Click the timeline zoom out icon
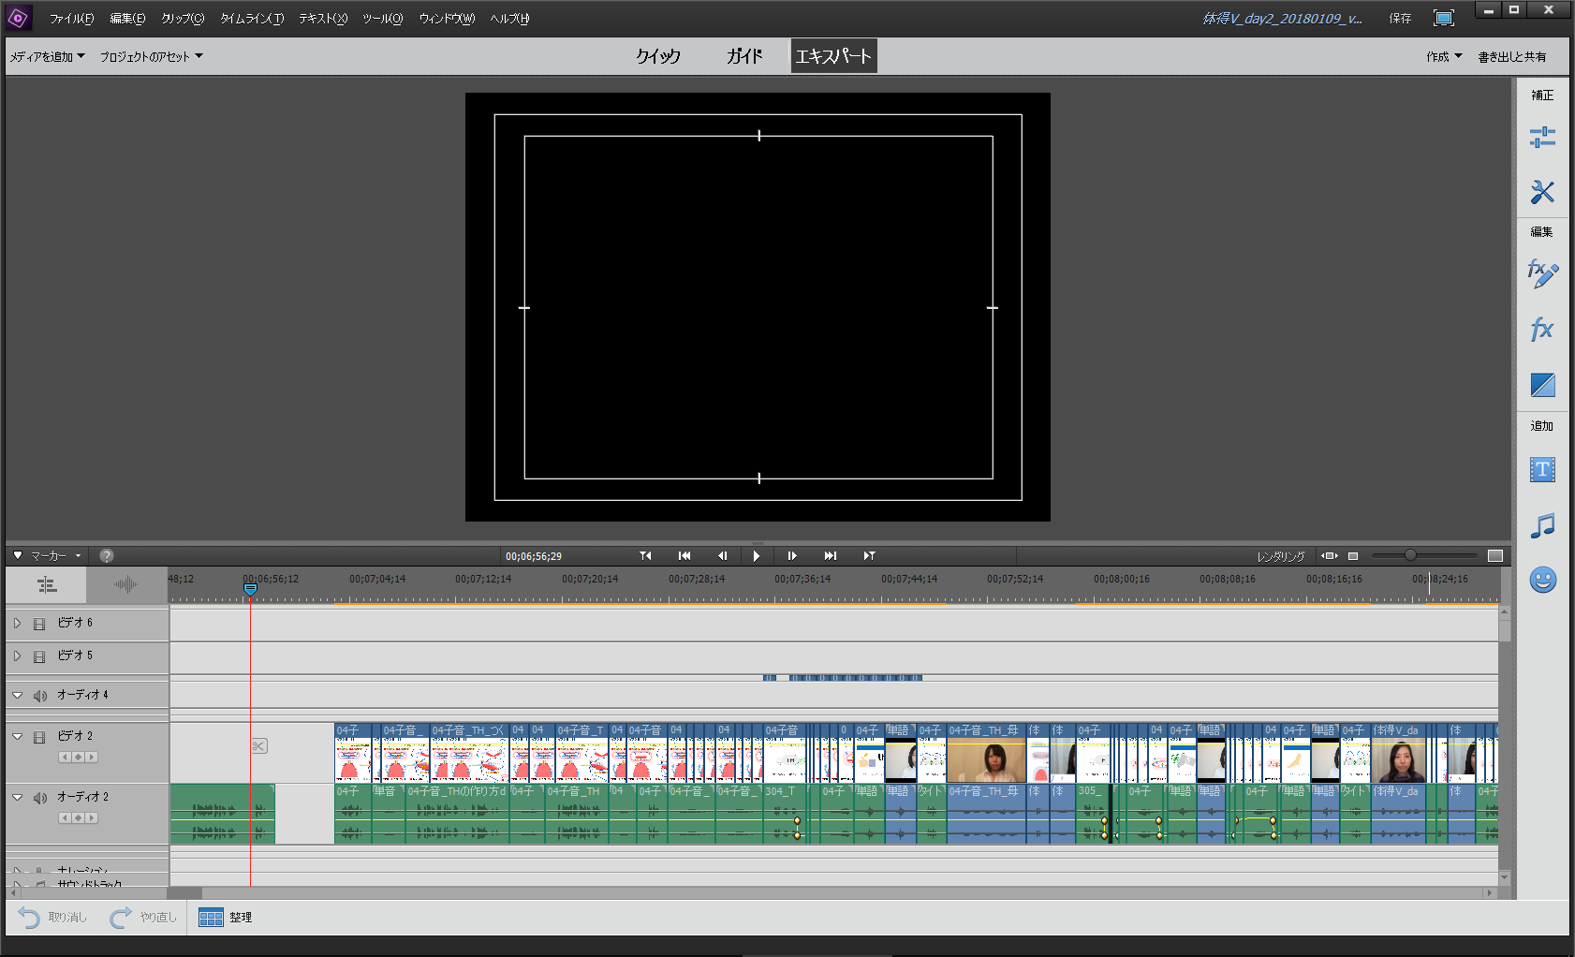Image resolution: width=1575 pixels, height=957 pixels. click(x=1353, y=556)
